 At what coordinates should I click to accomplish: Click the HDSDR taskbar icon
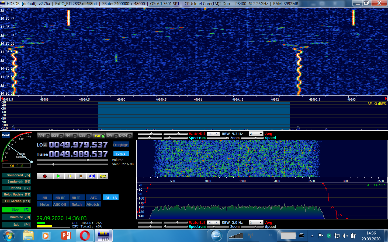[104, 236]
